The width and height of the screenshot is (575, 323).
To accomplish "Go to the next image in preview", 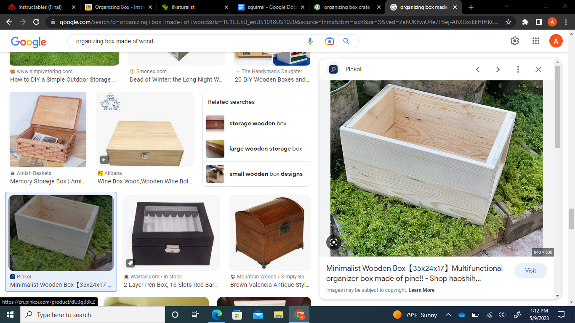I will tap(498, 69).
